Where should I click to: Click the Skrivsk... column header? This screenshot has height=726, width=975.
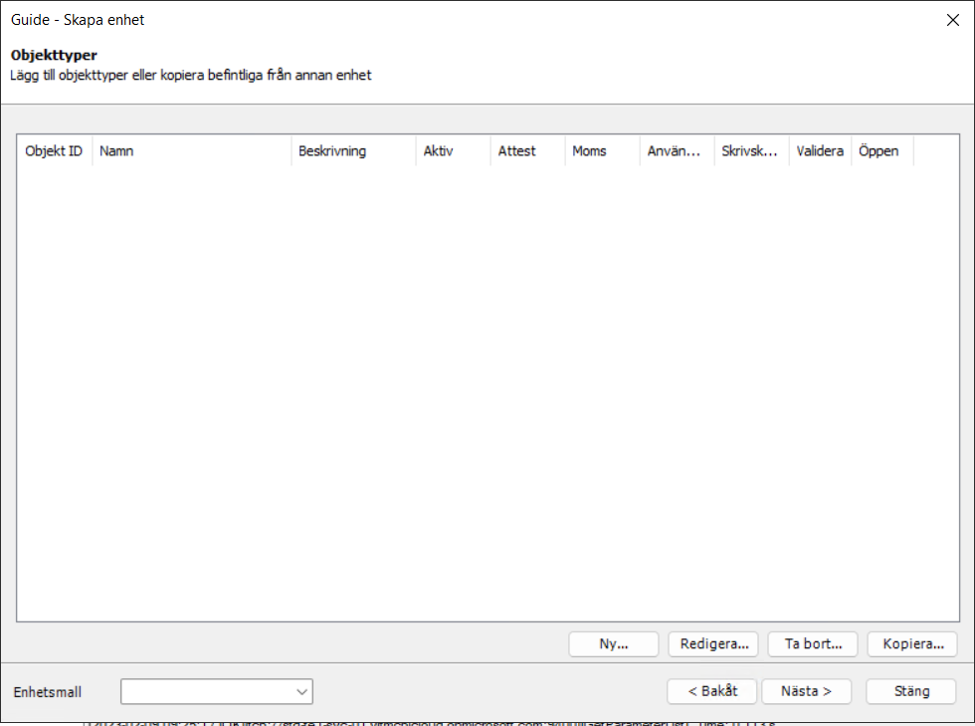tap(748, 150)
